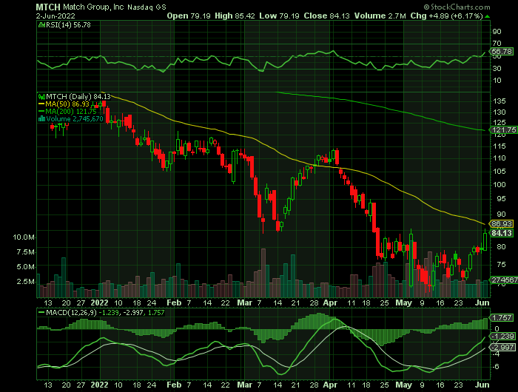The width and height of the screenshot is (518, 392).
Task: Click the -1.239 value in MACD legend
Action: [x=109, y=313]
